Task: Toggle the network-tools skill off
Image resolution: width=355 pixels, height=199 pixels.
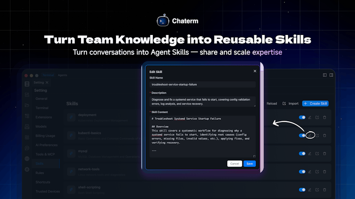Action: coord(302,172)
